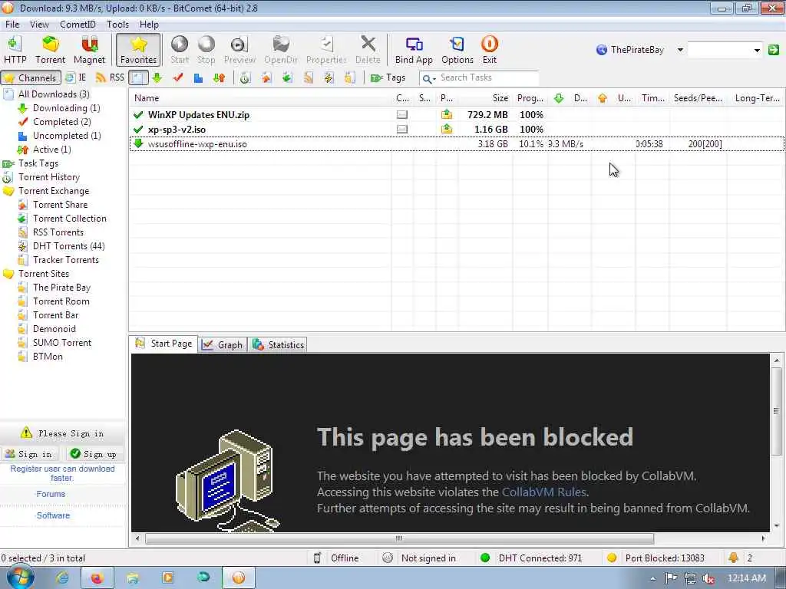The width and height of the screenshot is (786, 589).
Task: Switch to the Statistics tab
Action: [x=278, y=344]
